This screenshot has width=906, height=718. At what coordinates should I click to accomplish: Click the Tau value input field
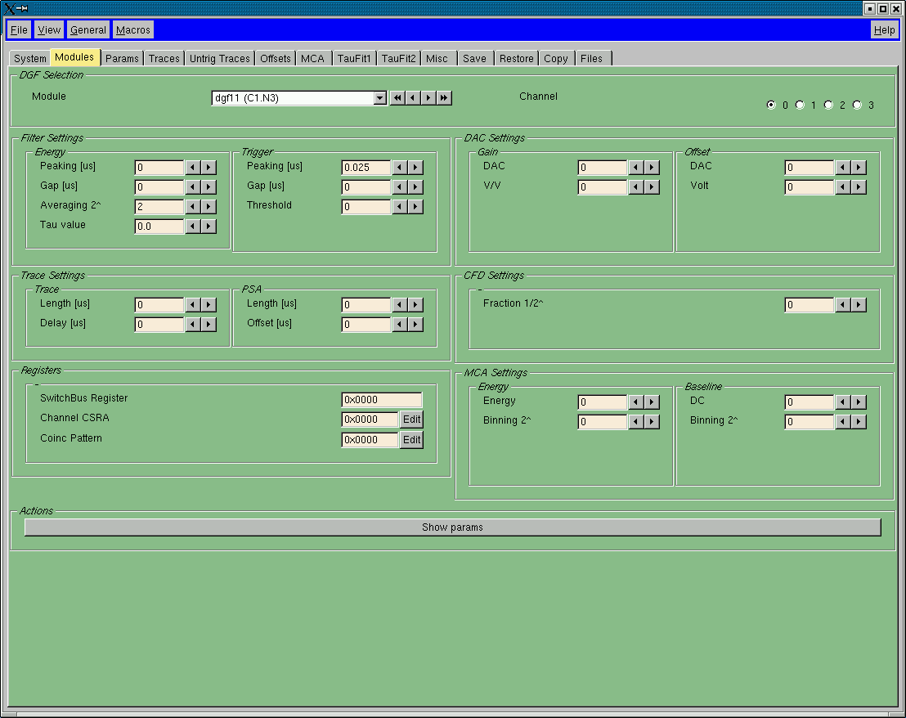(x=159, y=227)
